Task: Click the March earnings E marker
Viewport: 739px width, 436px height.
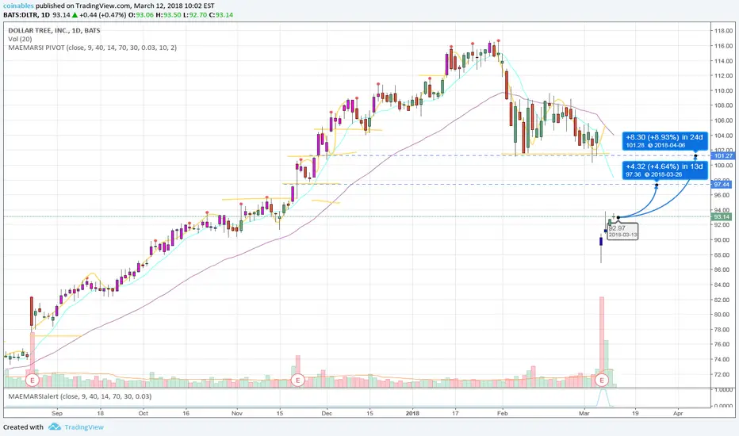Action: click(601, 380)
